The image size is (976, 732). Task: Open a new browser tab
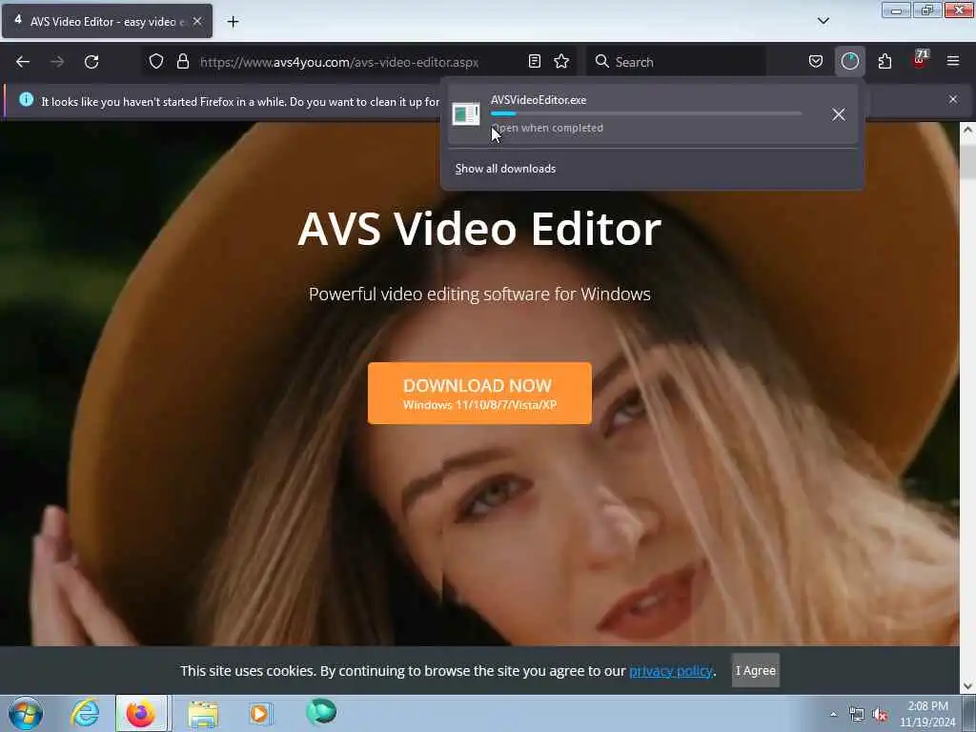click(233, 22)
